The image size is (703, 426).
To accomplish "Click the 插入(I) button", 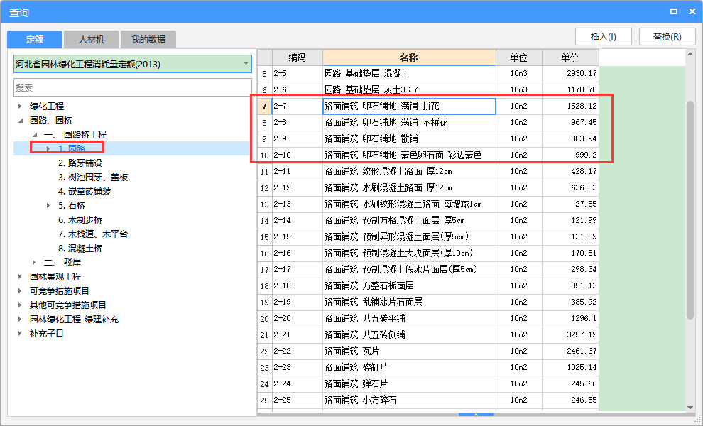I will (603, 37).
